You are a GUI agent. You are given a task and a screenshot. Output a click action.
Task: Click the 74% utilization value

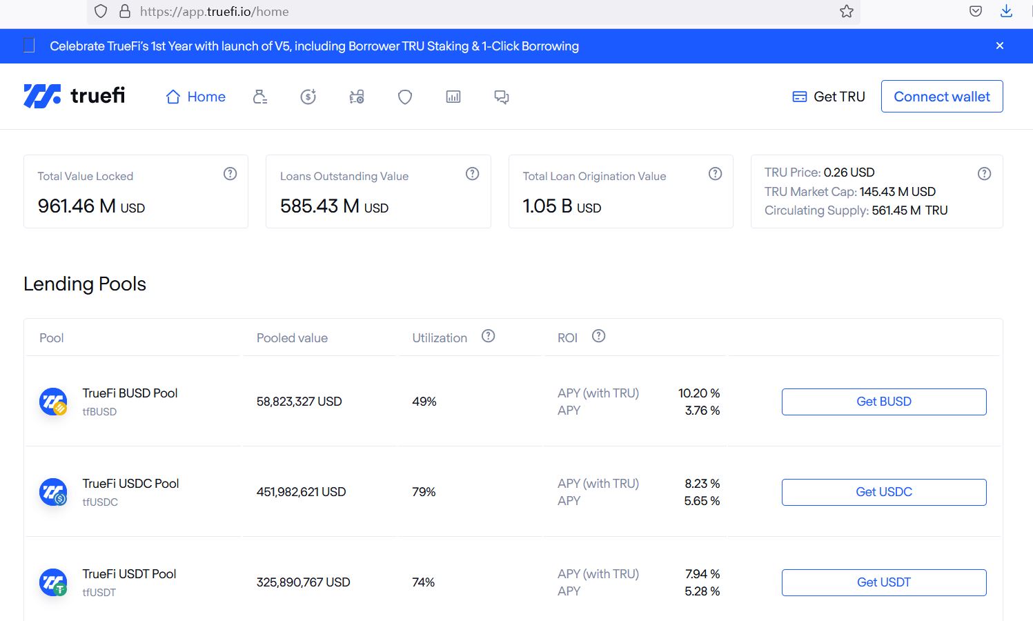point(423,582)
